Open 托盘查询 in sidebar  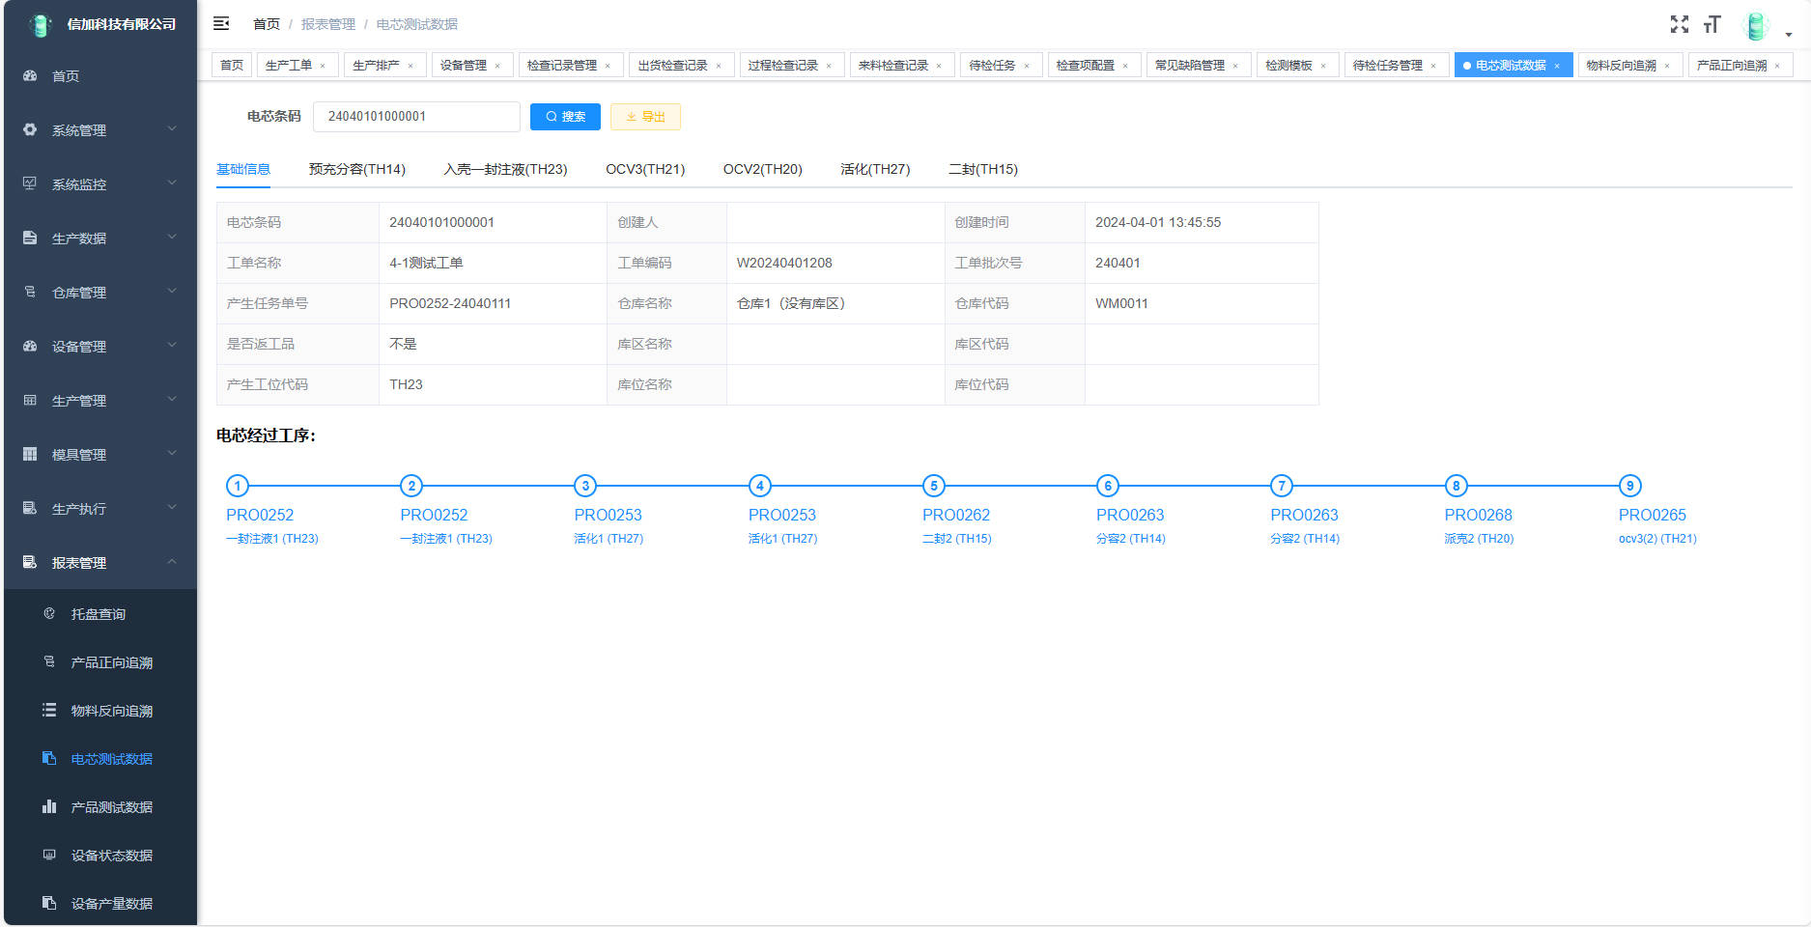tap(98, 614)
